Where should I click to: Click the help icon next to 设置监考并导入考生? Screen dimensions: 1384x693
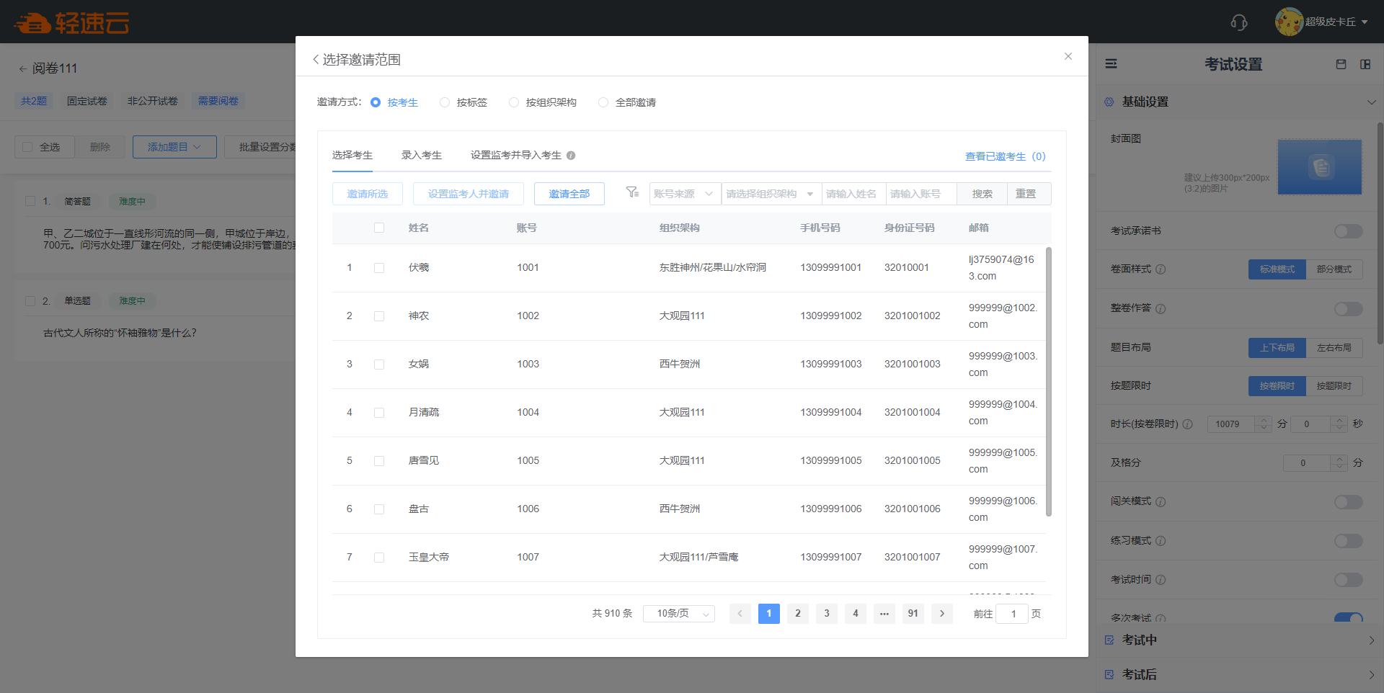point(571,156)
